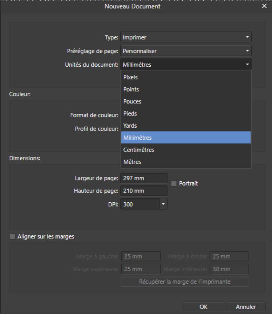Click the Profil de couleur label
This screenshot has width=272, height=314.
click(x=97, y=129)
